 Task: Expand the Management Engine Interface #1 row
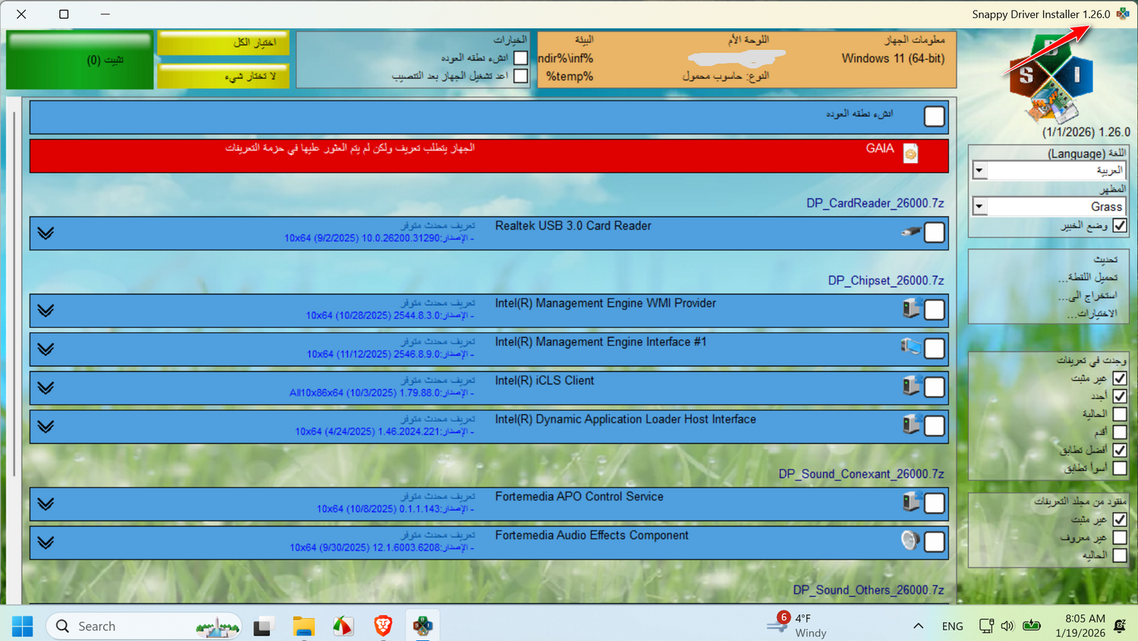46,349
